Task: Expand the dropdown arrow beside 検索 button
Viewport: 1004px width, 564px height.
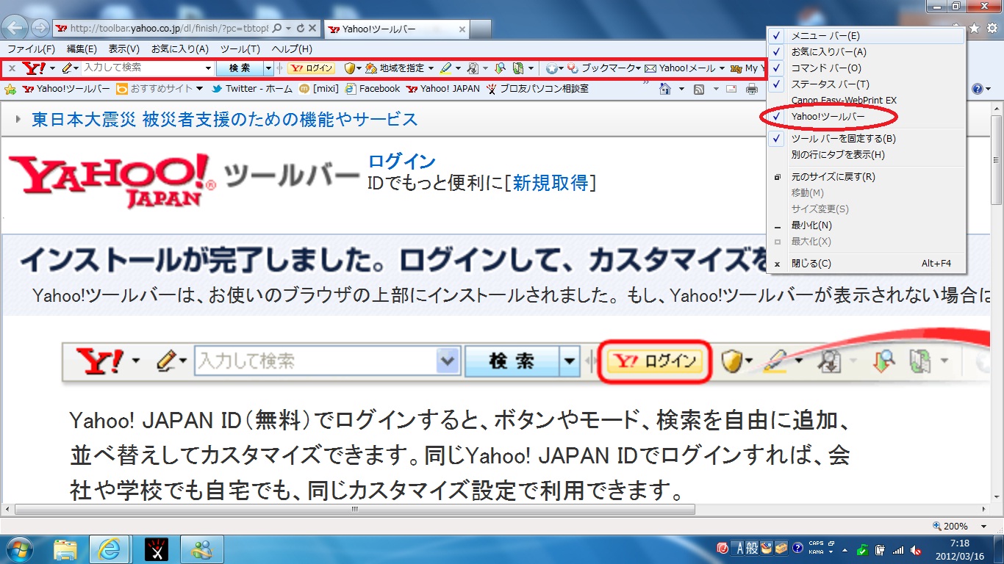Action: point(268,68)
